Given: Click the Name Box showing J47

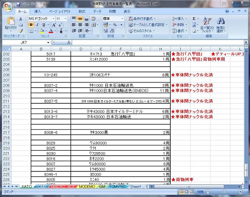Looking at the screenshot, I should tap(24, 42).
